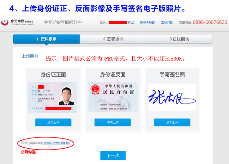
Task: Open the 常见问题 link
Action: pos(167,23)
